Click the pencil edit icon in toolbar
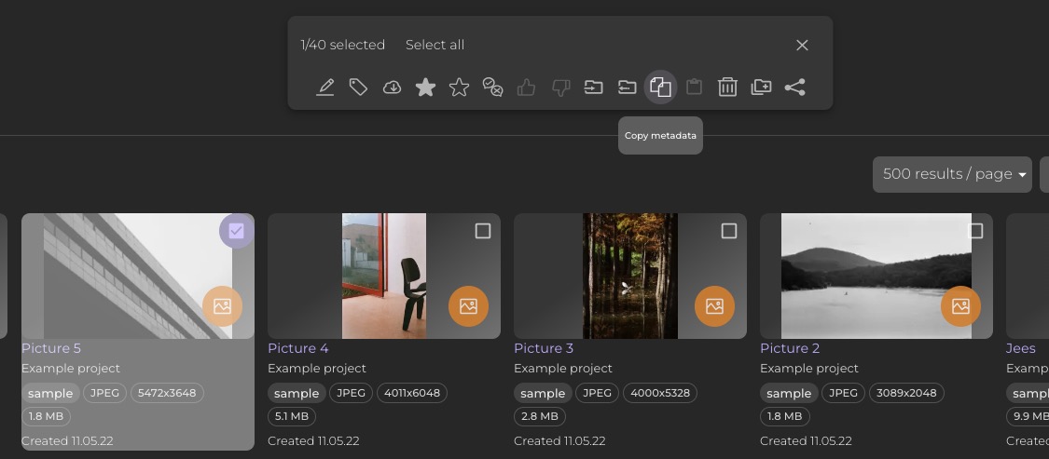This screenshot has height=459, width=1049. pyautogui.click(x=324, y=88)
